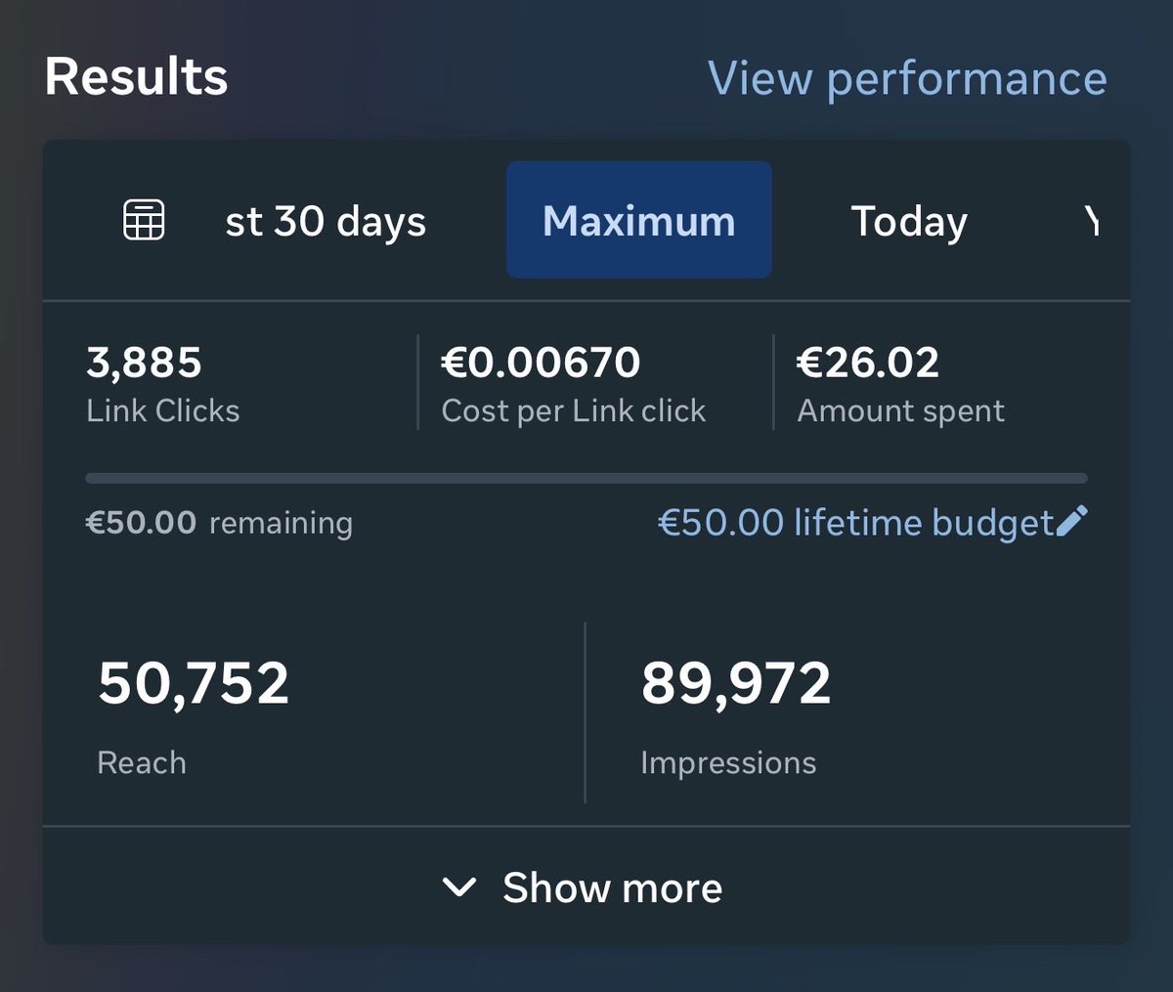
Task: Click the €26.02 Amount spent metric
Action: click(x=900, y=385)
